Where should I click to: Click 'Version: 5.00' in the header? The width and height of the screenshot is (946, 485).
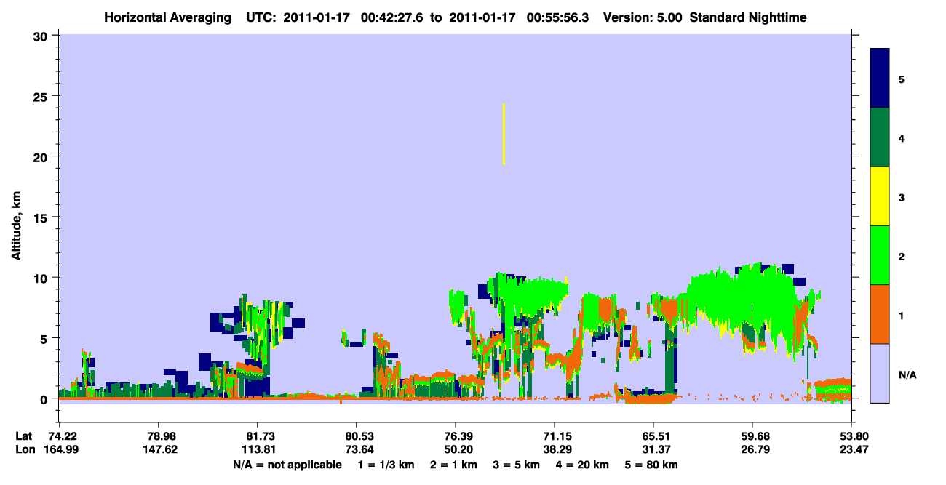pyautogui.click(x=643, y=17)
